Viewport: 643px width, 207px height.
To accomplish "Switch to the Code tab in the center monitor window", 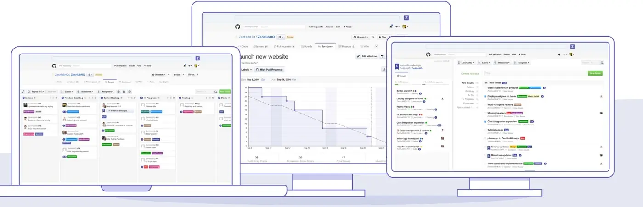I will coord(243,46).
